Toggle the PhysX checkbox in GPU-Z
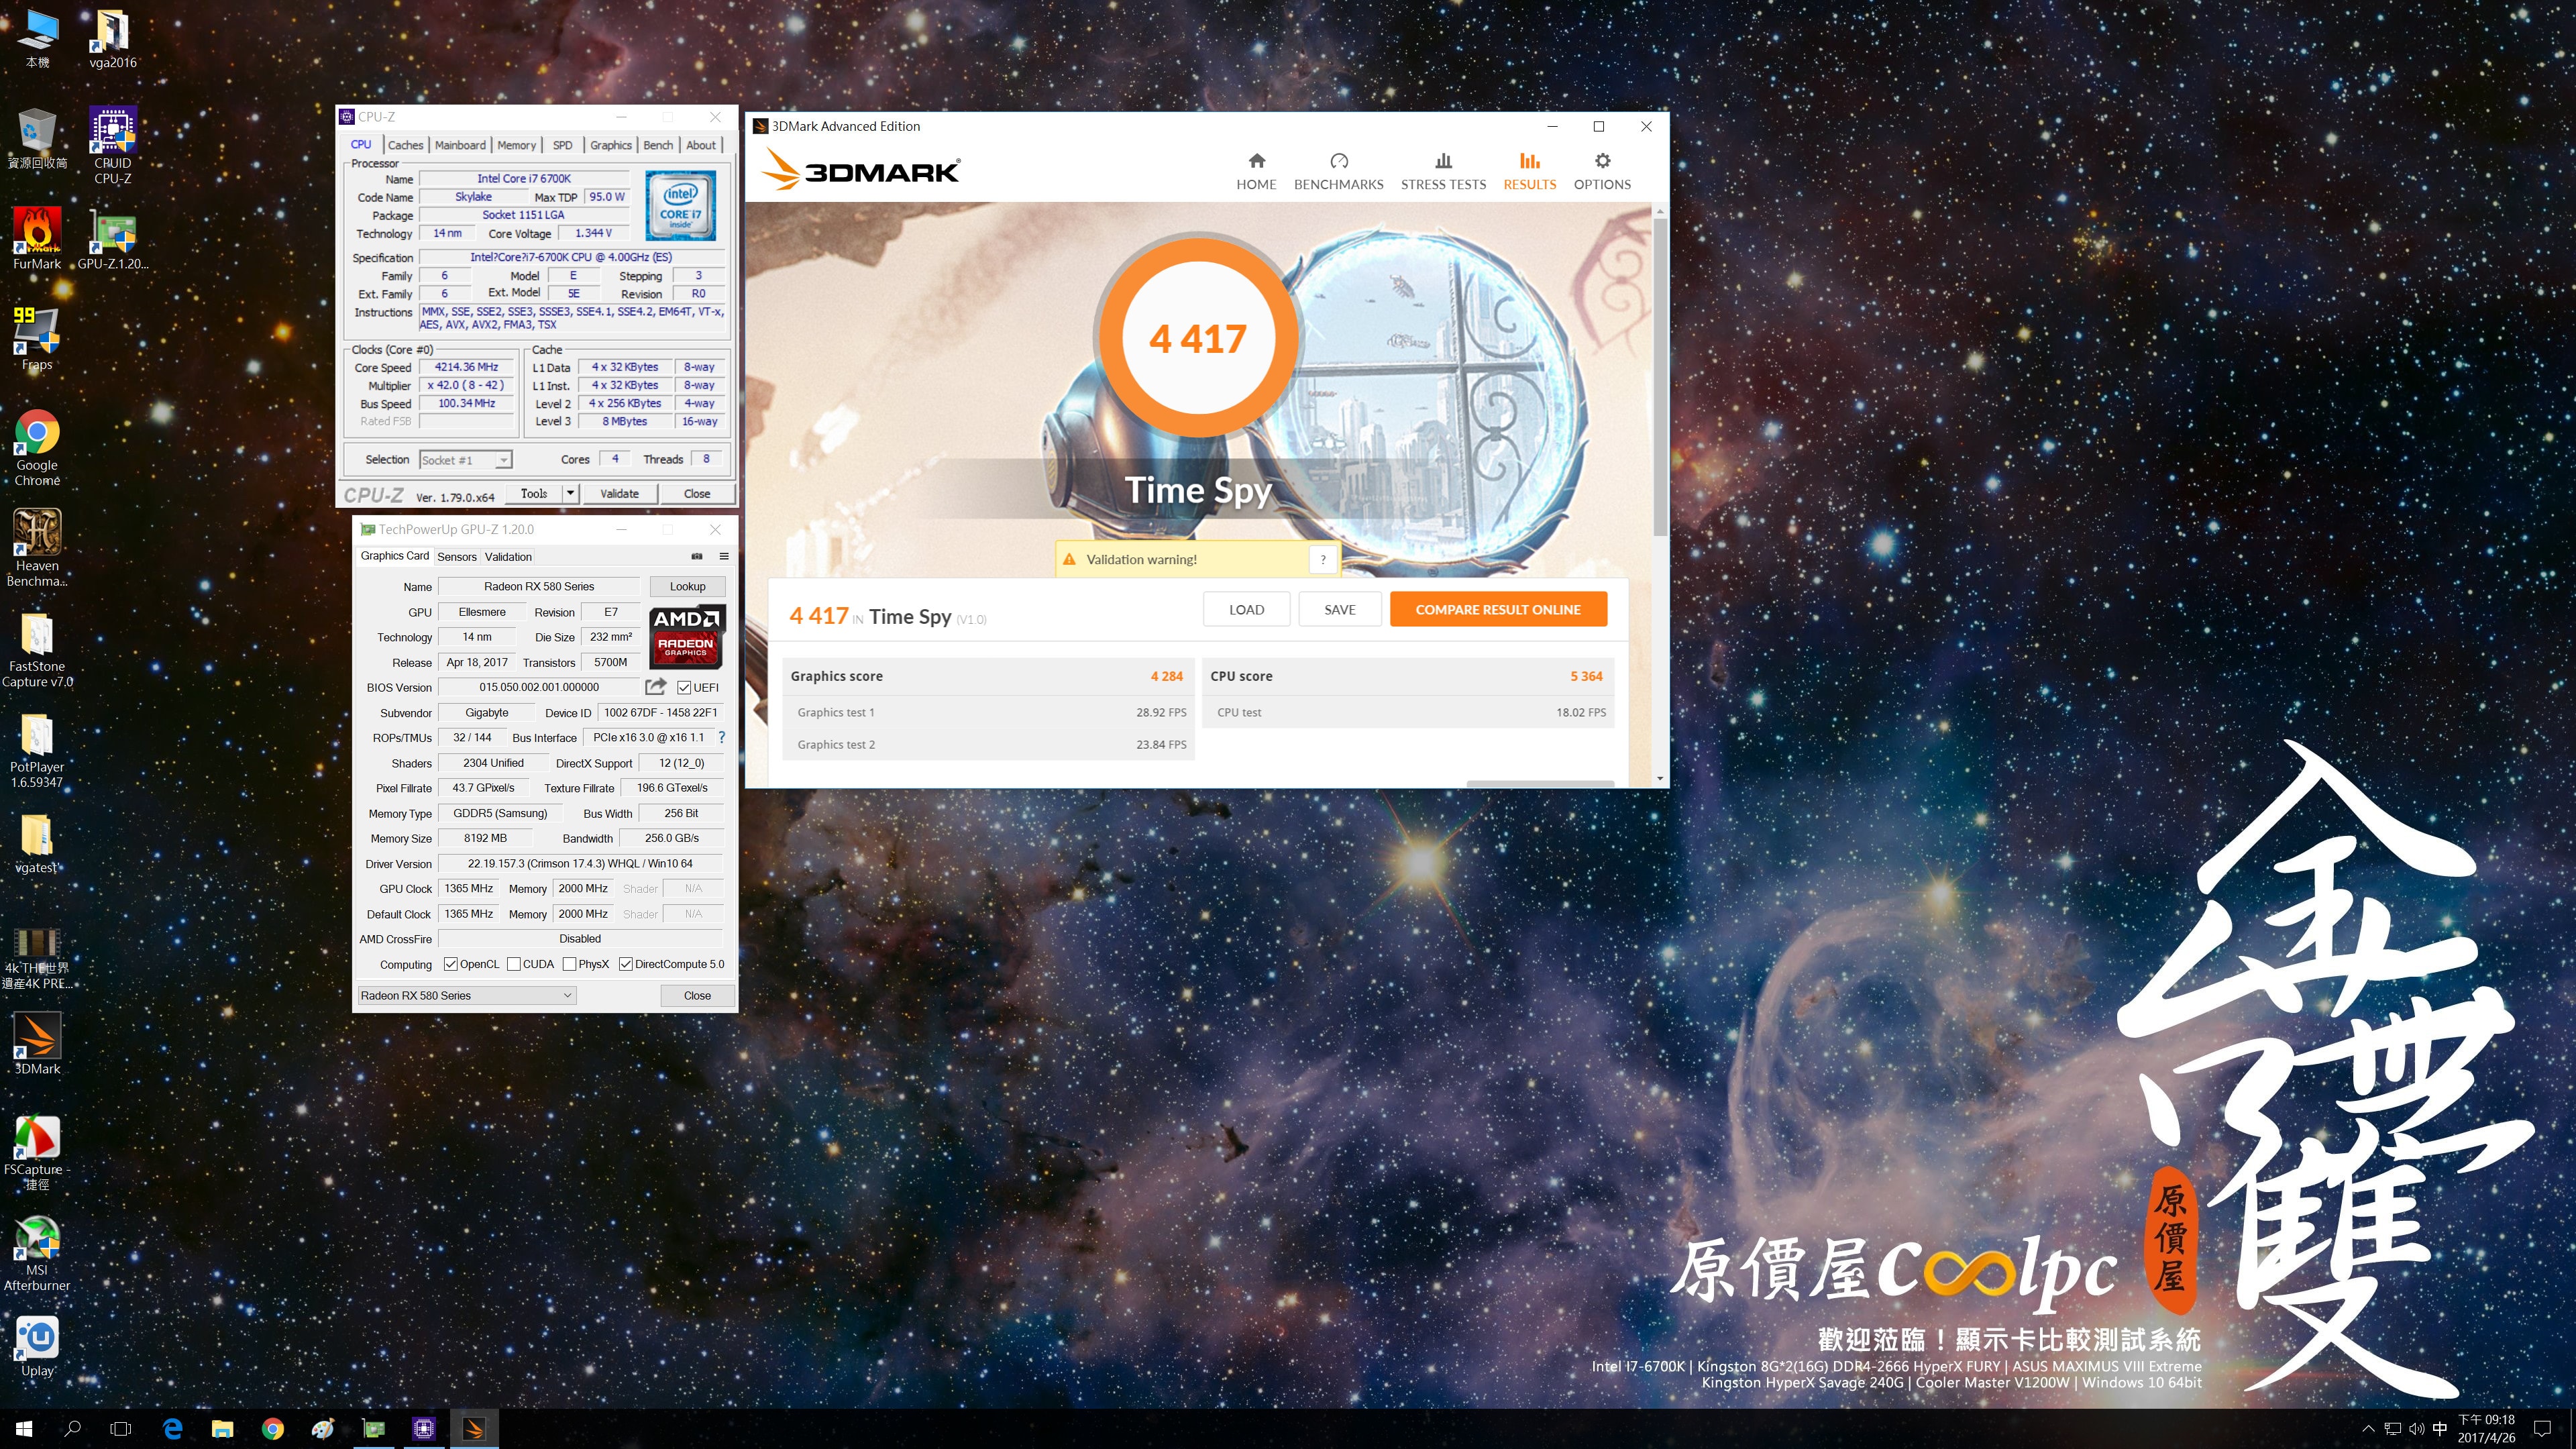Image resolution: width=2576 pixels, height=1449 pixels. coord(569,964)
